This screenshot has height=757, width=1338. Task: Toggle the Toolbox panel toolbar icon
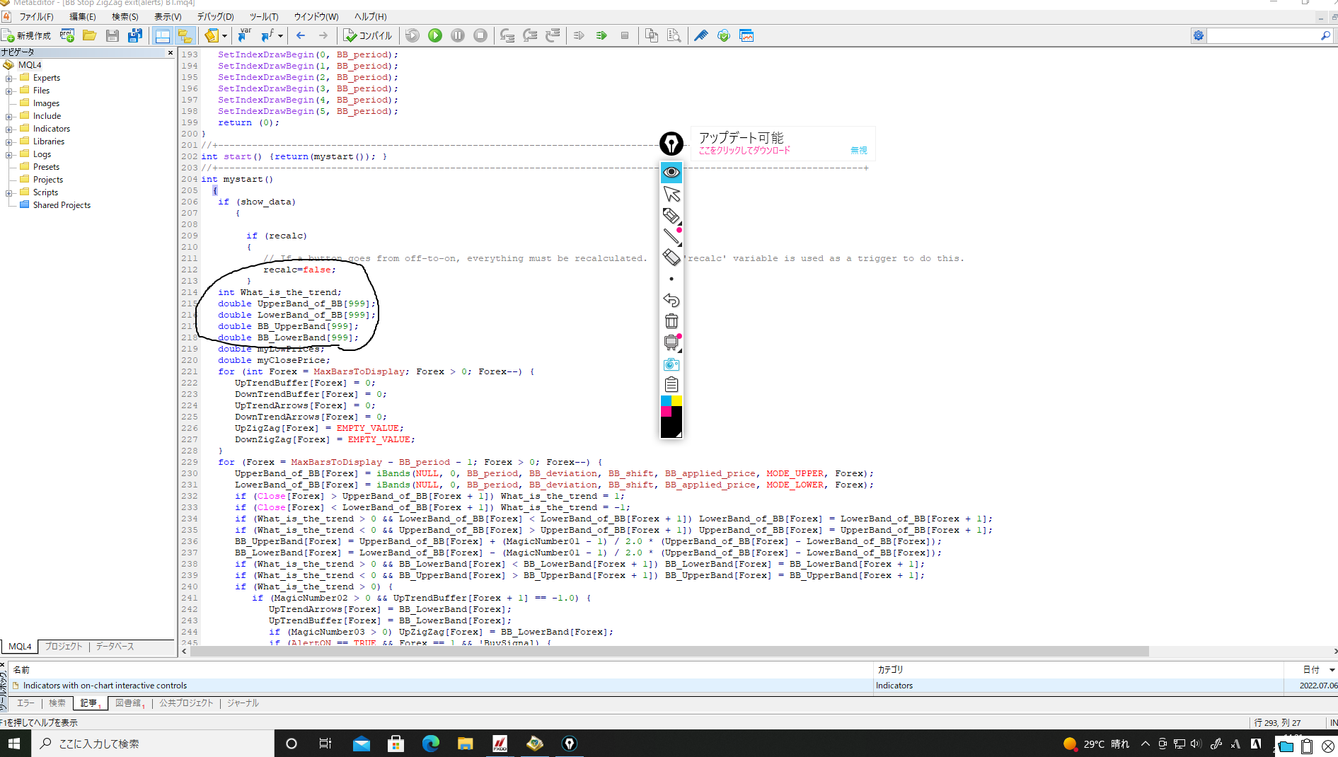point(185,35)
